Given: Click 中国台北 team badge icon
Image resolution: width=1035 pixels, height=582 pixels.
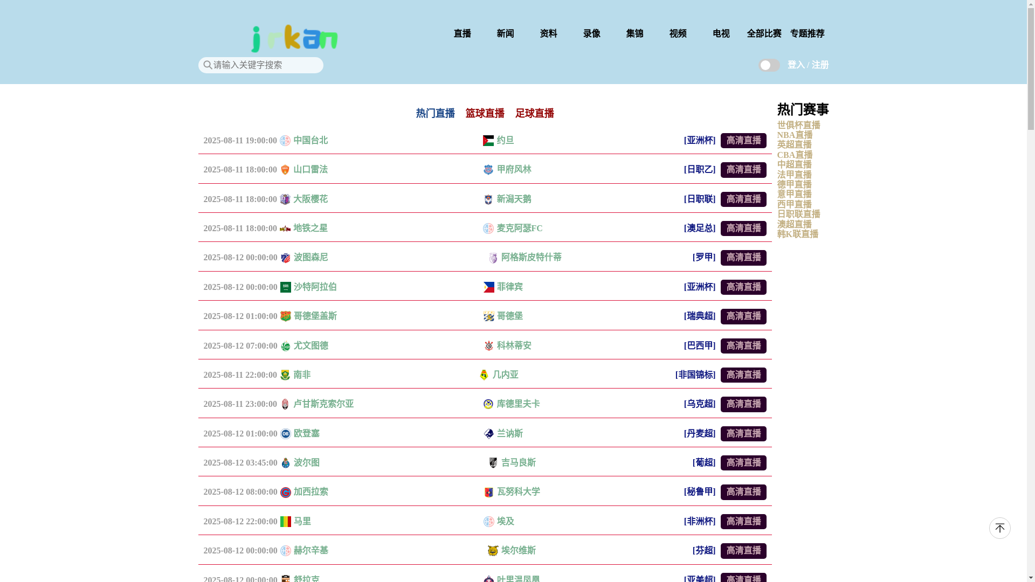Looking at the screenshot, I should (285, 141).
